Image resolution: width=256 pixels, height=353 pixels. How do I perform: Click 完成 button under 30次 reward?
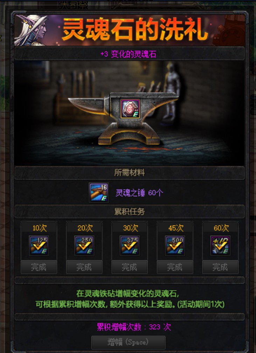[x=130, y=267]
